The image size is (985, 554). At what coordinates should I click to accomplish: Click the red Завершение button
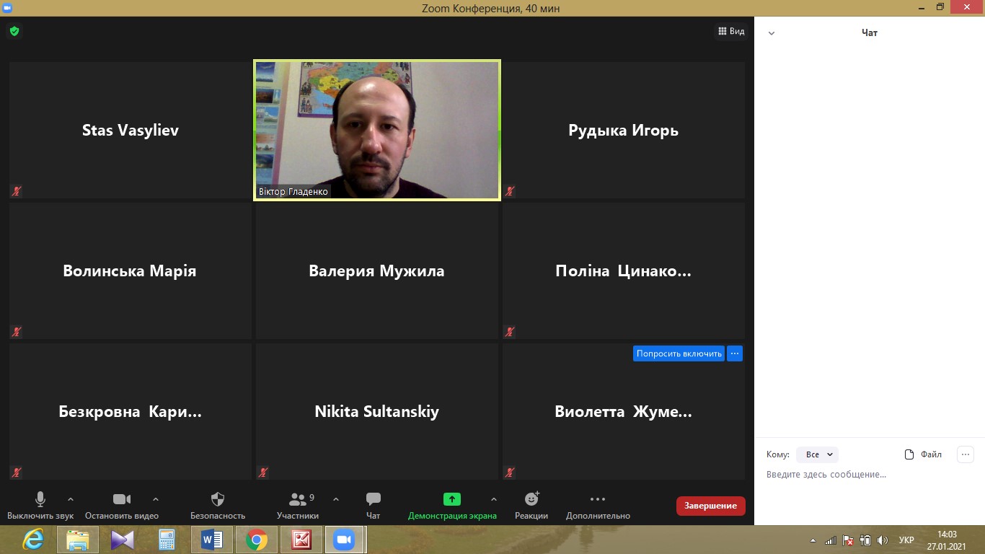710,506
